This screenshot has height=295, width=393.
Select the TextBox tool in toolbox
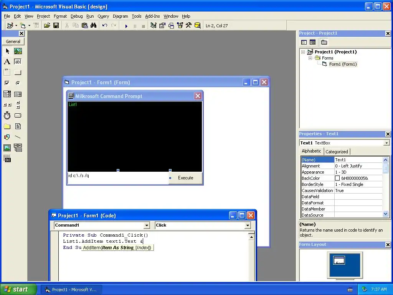(x=18, y=62)
